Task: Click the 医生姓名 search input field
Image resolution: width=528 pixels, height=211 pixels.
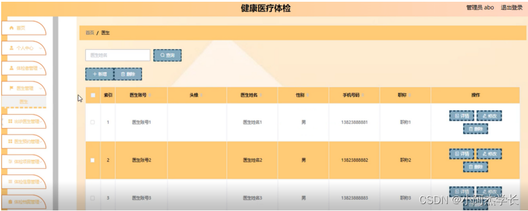Action: click(x=117, y=56)
